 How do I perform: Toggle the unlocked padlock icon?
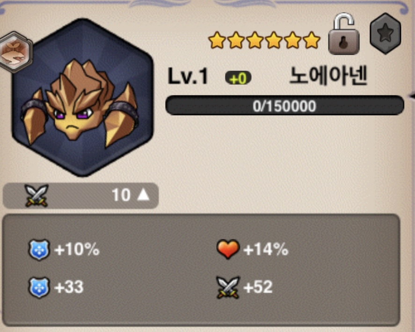click(343, 34)
